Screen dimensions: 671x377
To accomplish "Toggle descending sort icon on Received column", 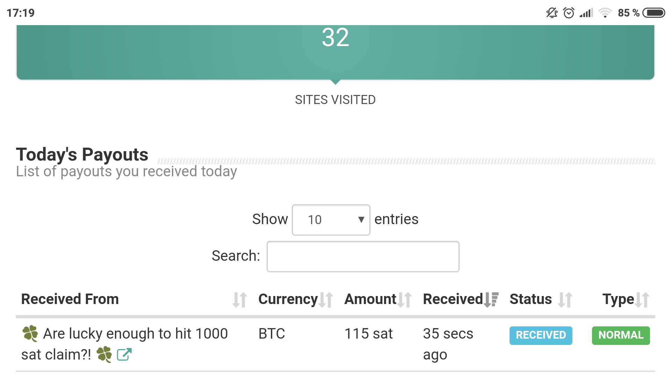I will [x=491, y=300].
